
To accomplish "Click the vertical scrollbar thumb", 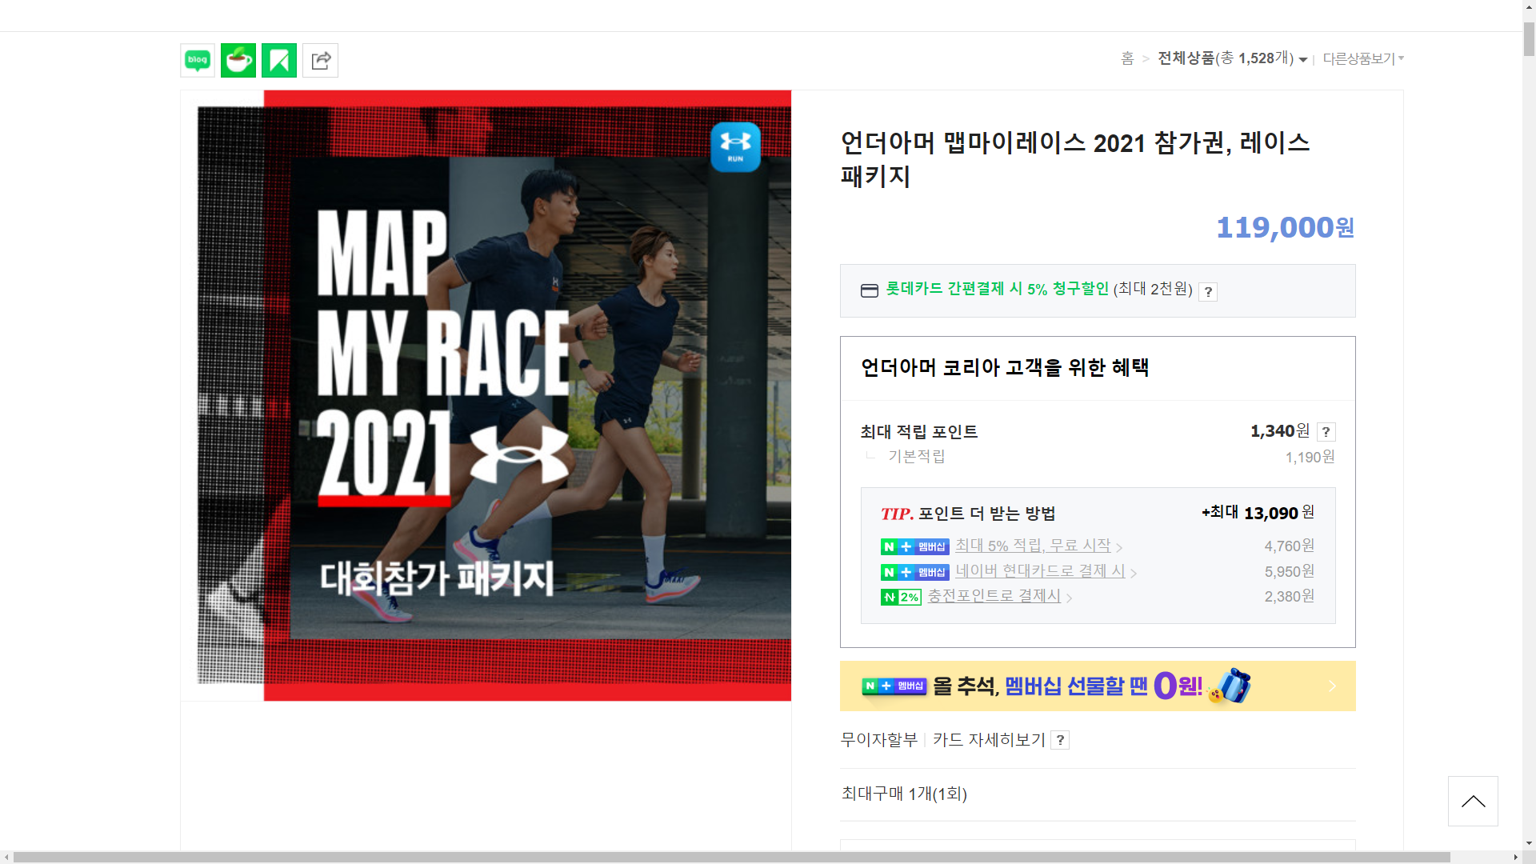I will (1529, 38).
